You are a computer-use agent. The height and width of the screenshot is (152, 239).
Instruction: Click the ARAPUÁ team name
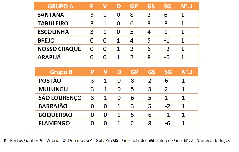coord(49,58)
